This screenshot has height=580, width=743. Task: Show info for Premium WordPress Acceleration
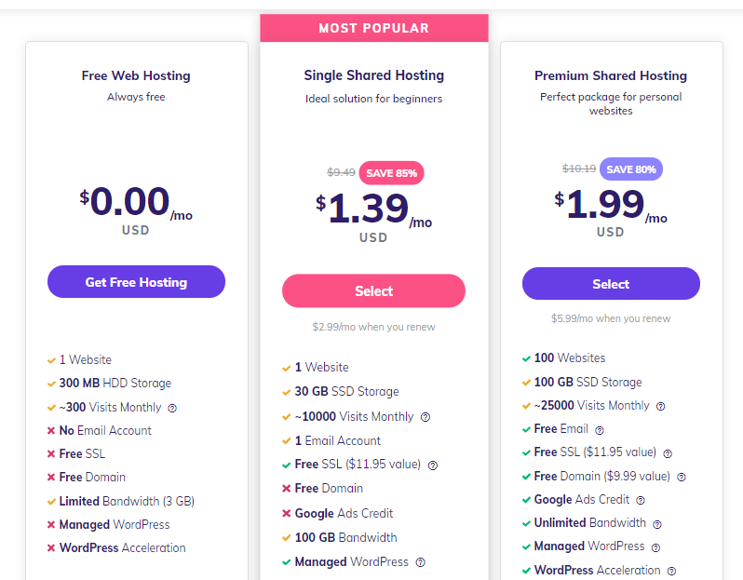pyautogui.click(x=671, y=571)
